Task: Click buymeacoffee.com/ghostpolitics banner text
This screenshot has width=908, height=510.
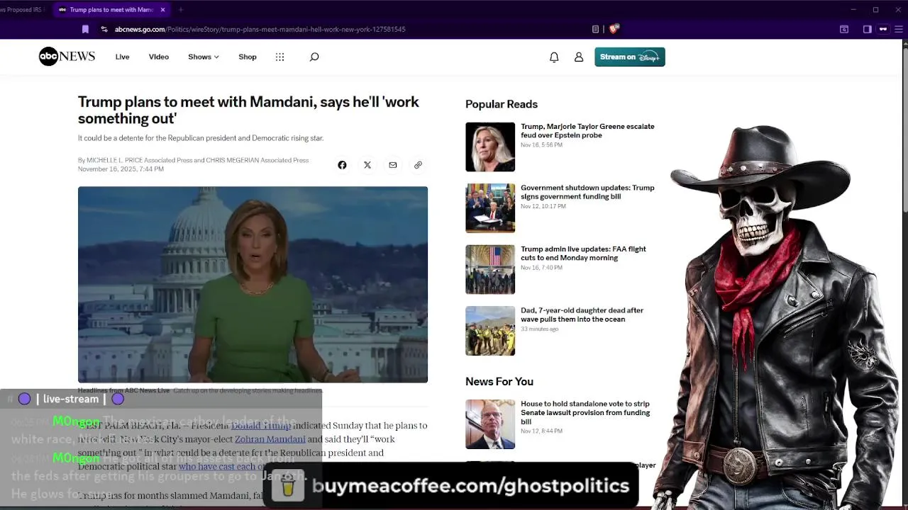Action: point(471,486)
